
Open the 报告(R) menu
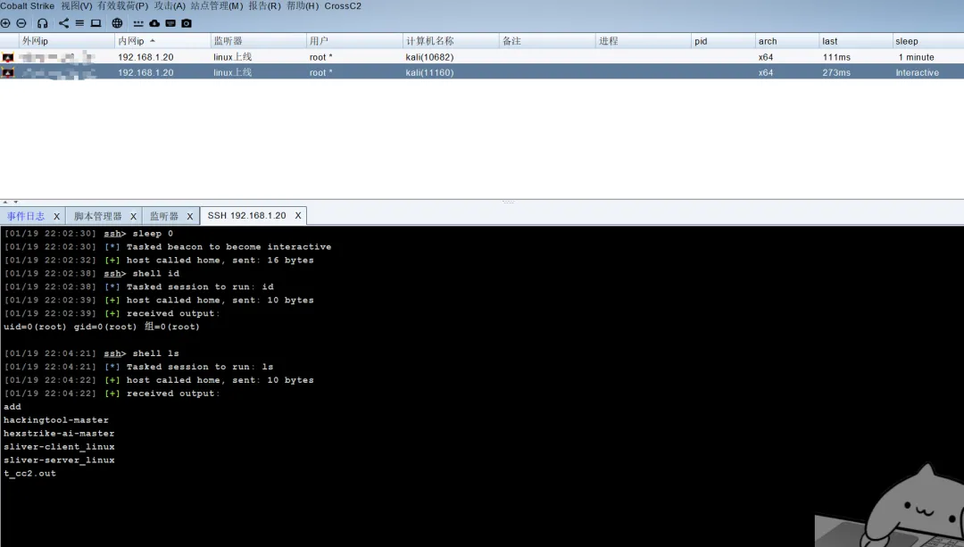click(264, 6)
